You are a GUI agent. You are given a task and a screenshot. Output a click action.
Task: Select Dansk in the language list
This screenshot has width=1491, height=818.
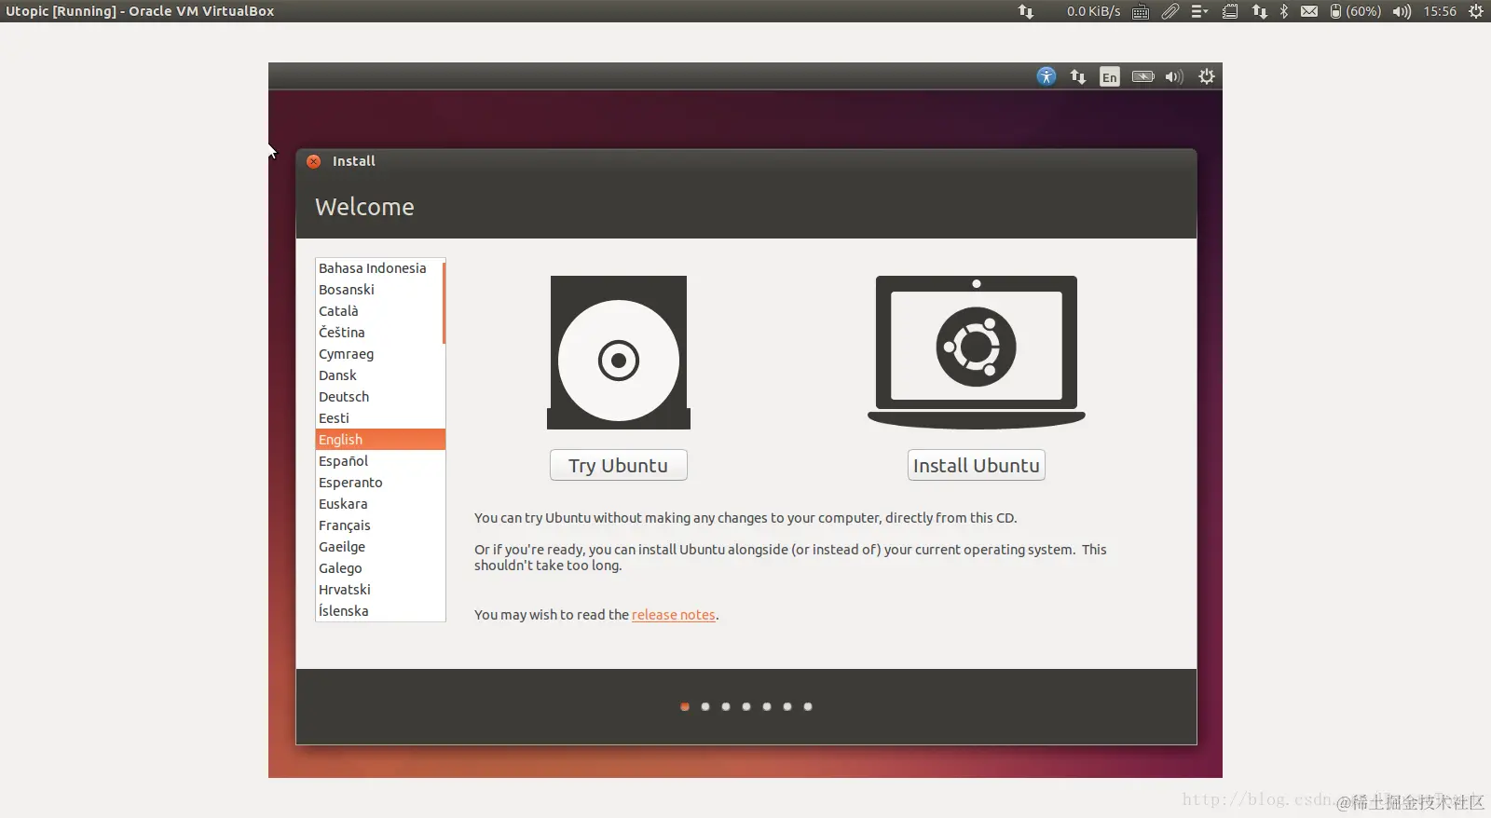pyautogui.click(x=379, y=375)
